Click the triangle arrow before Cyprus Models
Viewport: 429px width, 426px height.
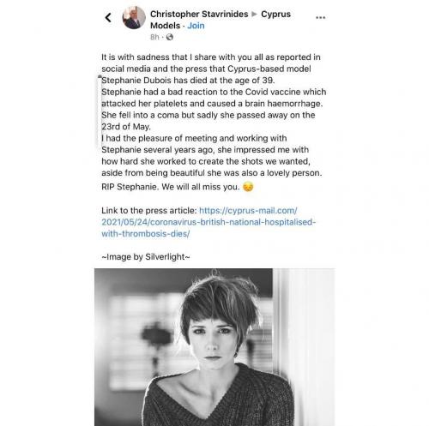tap(254, 14)
